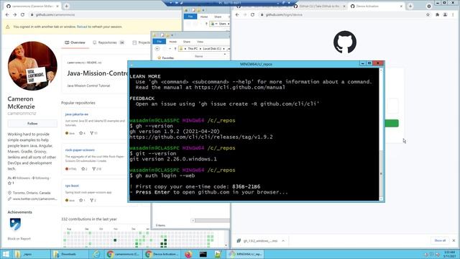
Task: Close the downloads bar
Action: tap(454, 240)
